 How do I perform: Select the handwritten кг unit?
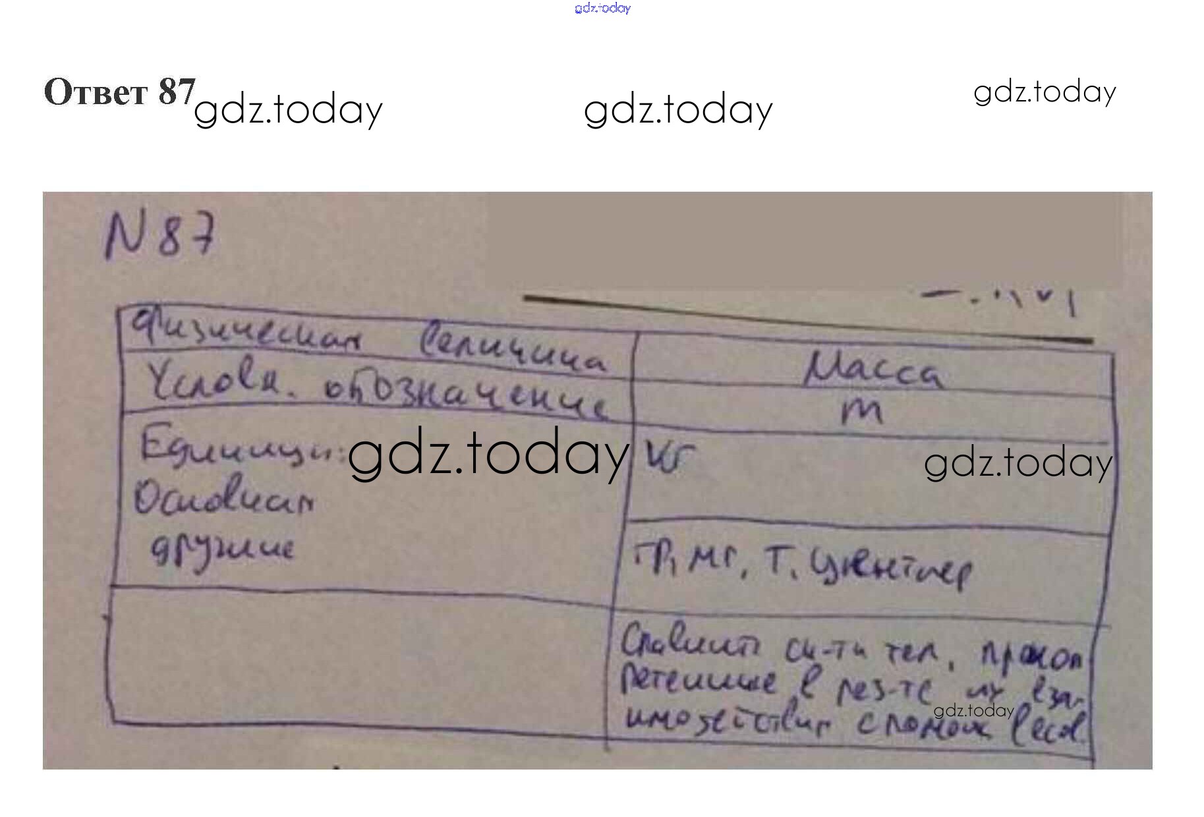[x=669, y=456]
